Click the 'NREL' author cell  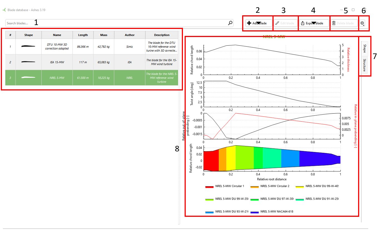(x=130, y=78)
